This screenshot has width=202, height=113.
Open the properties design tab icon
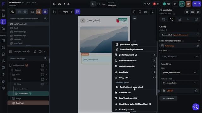click(x=163, y=19)
